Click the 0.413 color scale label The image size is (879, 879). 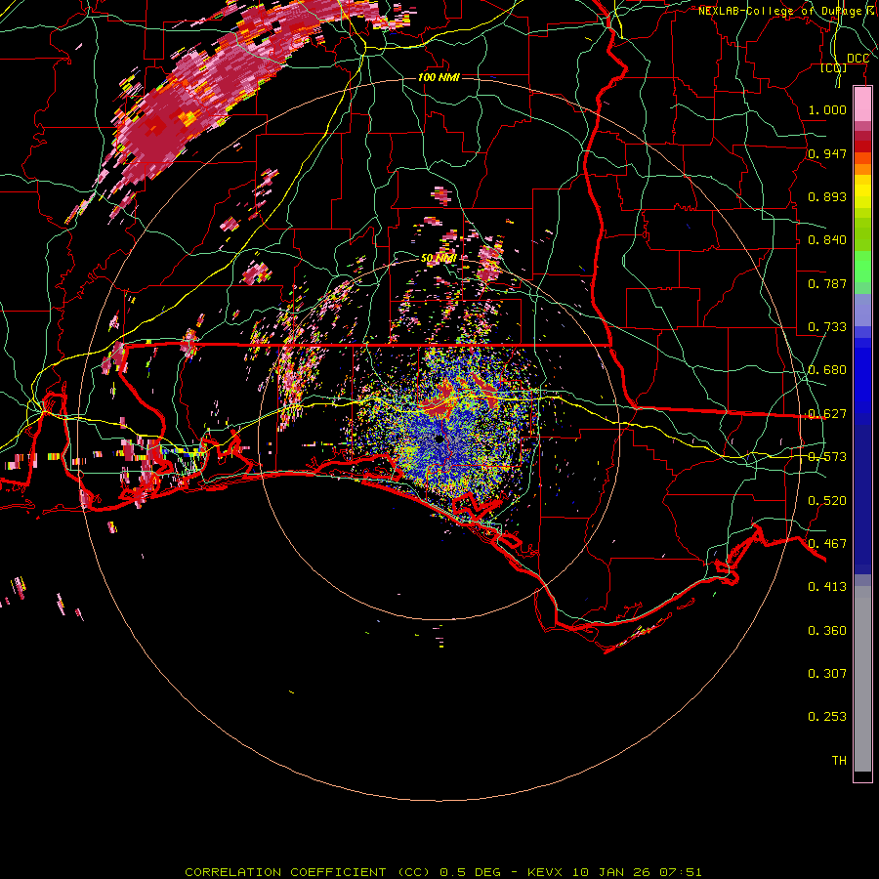pyautogui.click(x=827, y=587)
